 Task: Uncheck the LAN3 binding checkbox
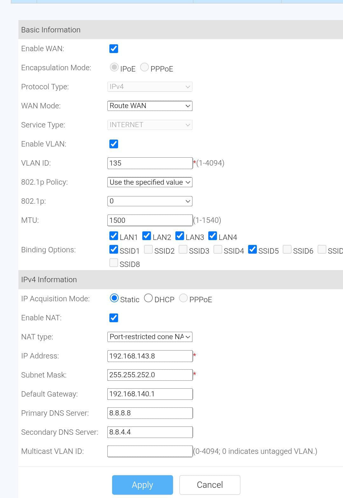tap(180, 236)
